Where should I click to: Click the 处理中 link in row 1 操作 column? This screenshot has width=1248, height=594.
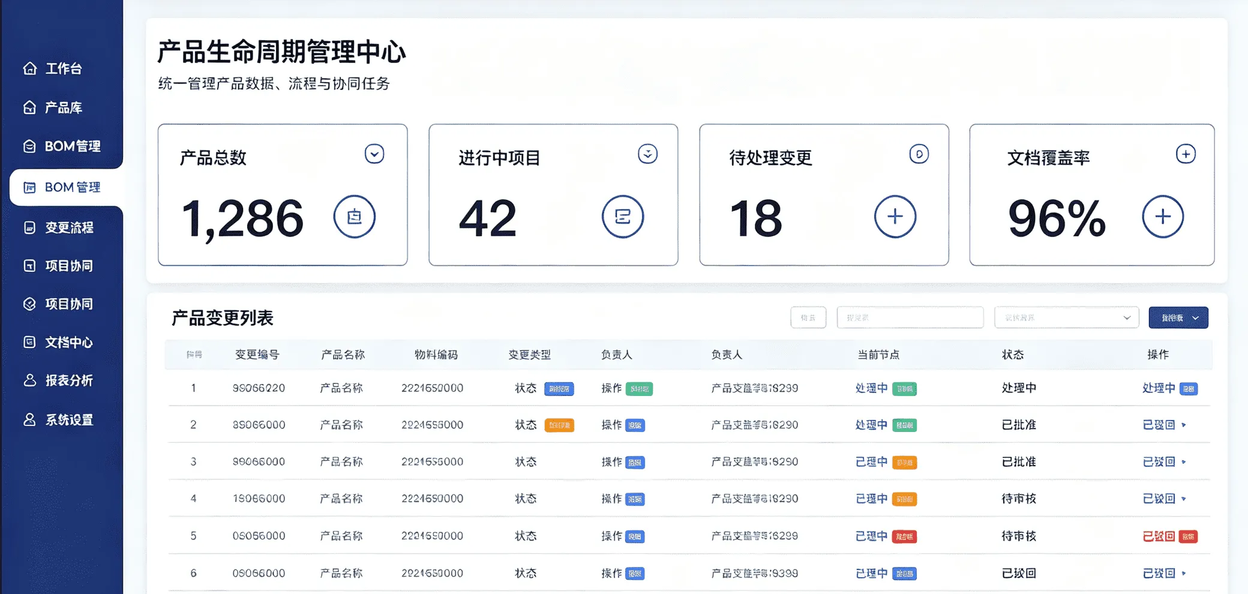(1159, 388)
